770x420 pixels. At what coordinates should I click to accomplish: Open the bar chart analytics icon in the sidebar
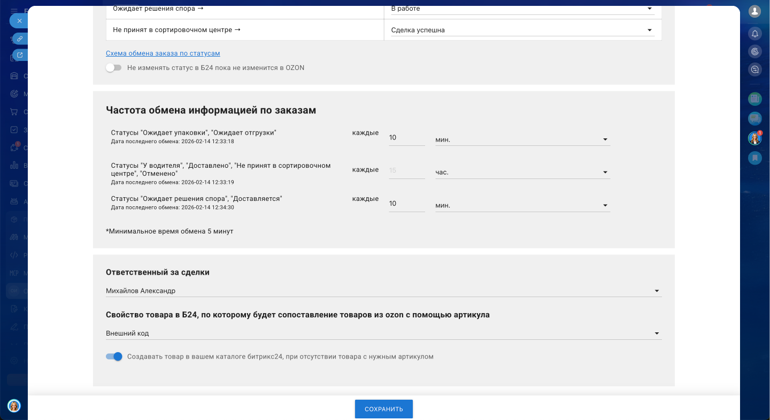(x=14, y=166)
